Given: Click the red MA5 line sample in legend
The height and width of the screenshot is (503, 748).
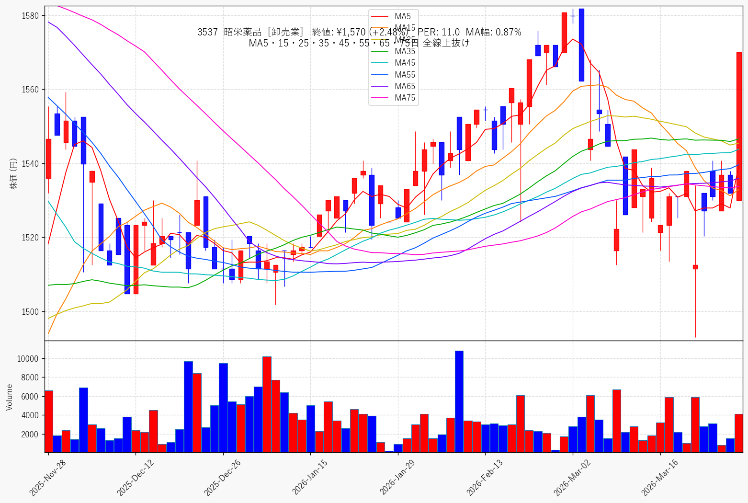Looking at the screenshot, I should click(381, 17).
